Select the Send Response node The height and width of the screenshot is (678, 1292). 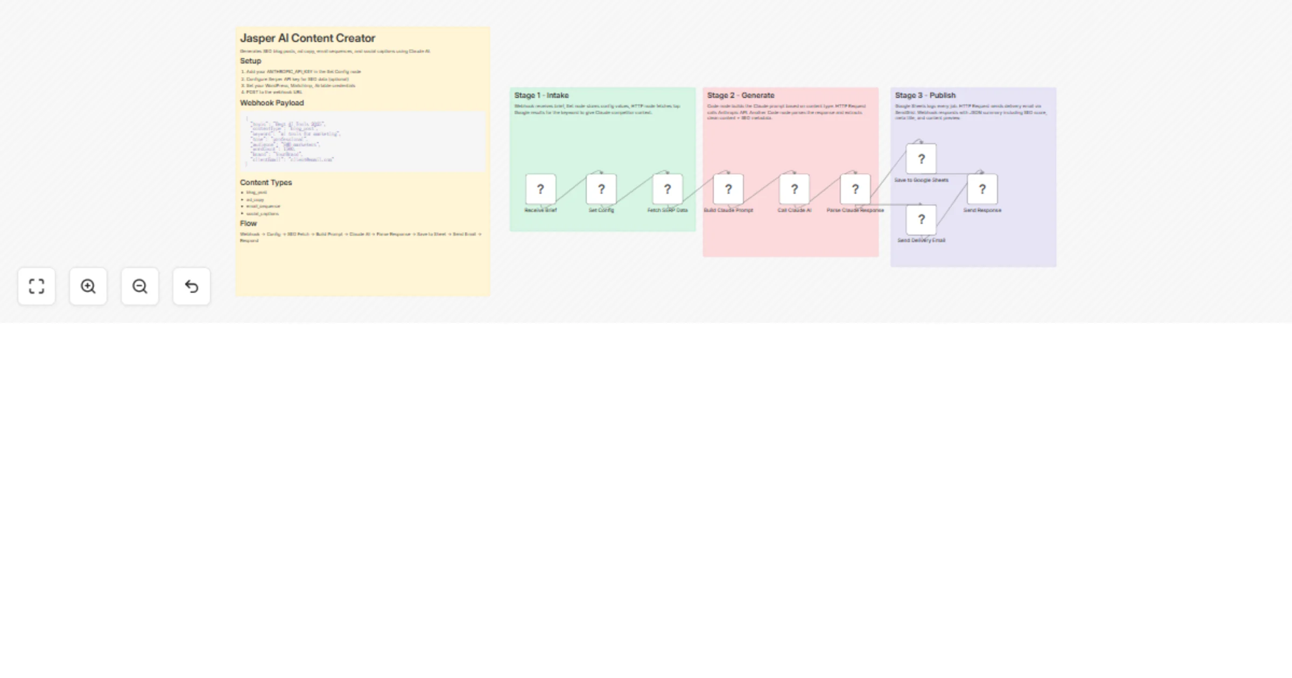click(982, 189)
